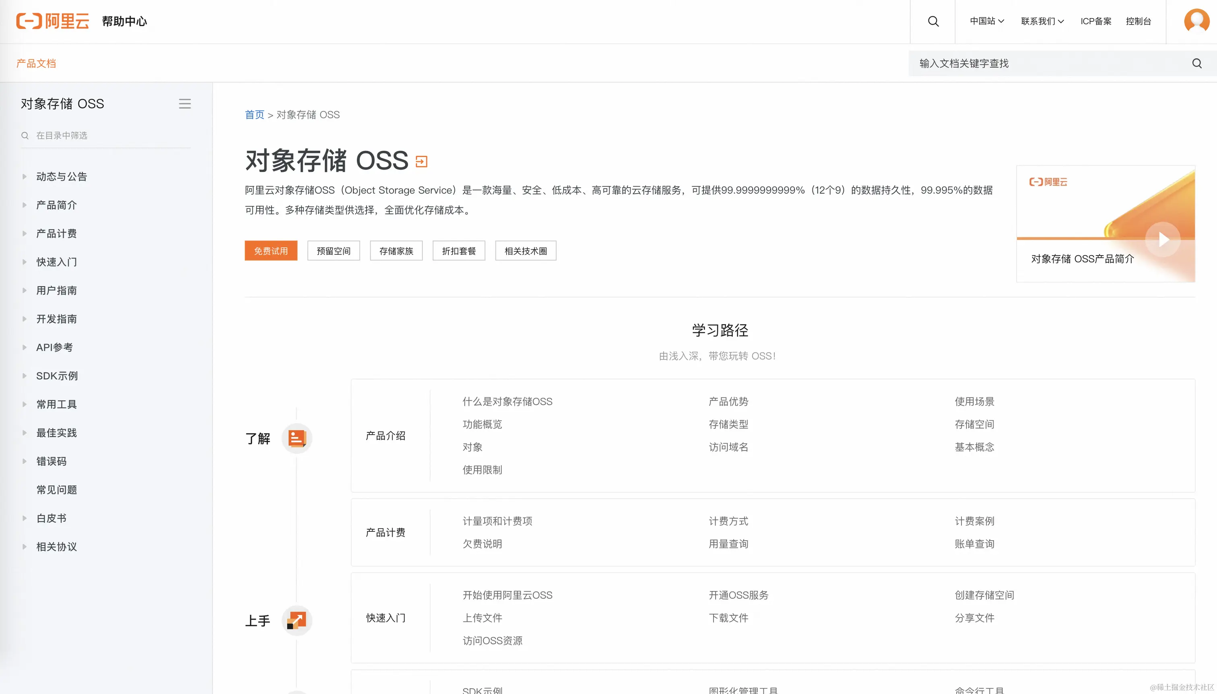Open the top header search icon

(x=933, y=21)
